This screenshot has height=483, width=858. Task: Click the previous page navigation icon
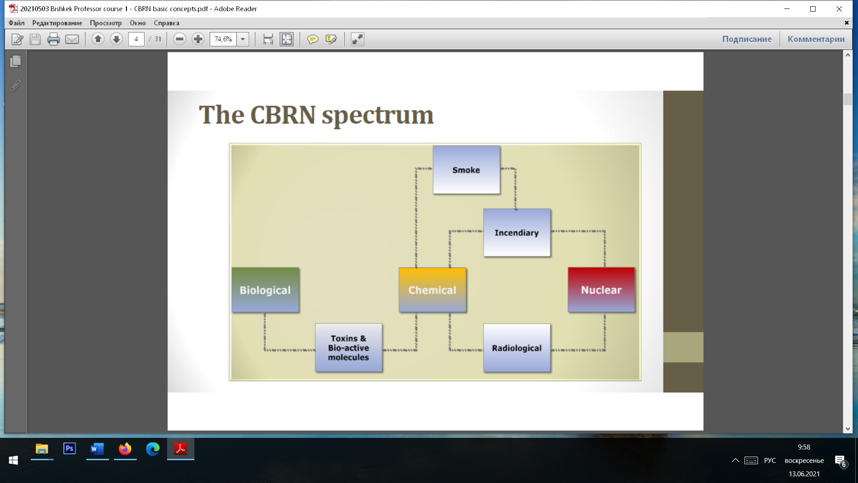[98, 39]
